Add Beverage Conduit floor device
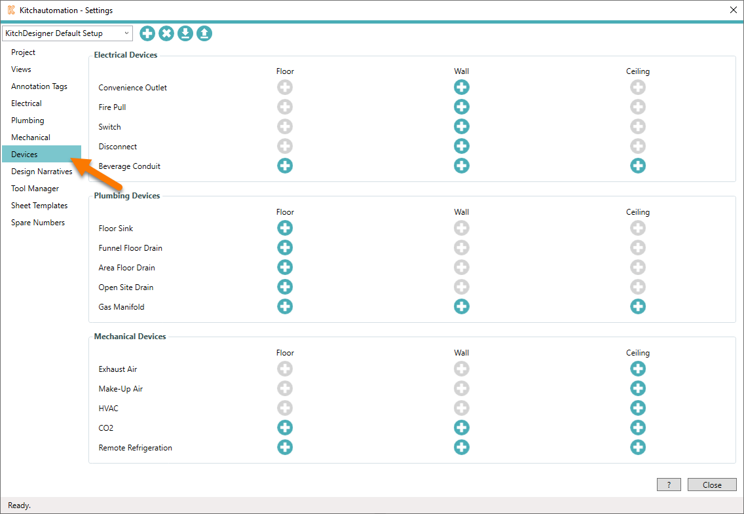744x514 pixels. pyautogui.click(x=285, y=166)
